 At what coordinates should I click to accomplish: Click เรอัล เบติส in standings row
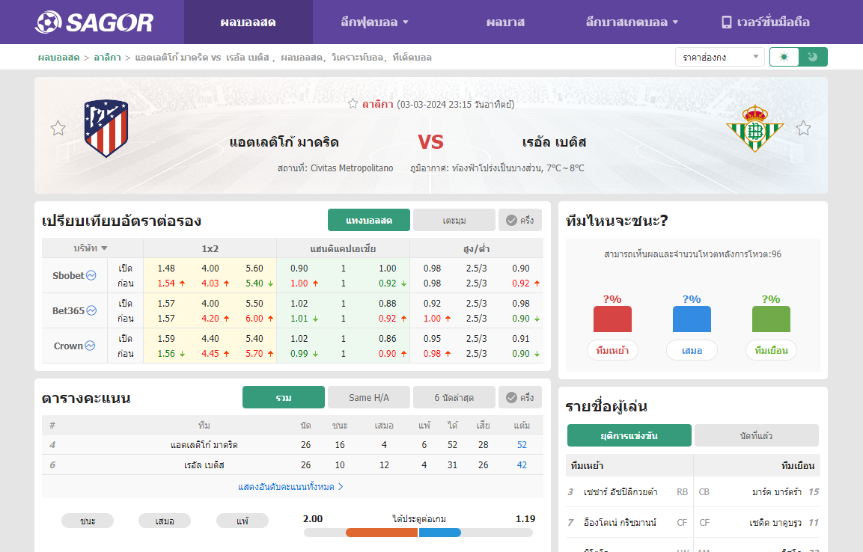tap(204, 465)
